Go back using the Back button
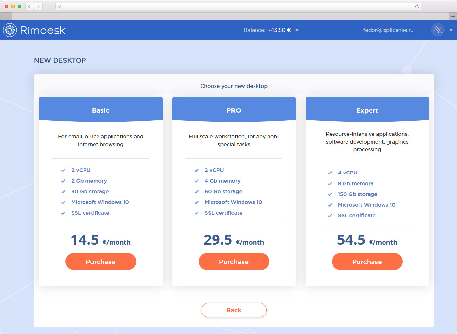457x334 pixels. pyautogui.click(x=234, y=310)
